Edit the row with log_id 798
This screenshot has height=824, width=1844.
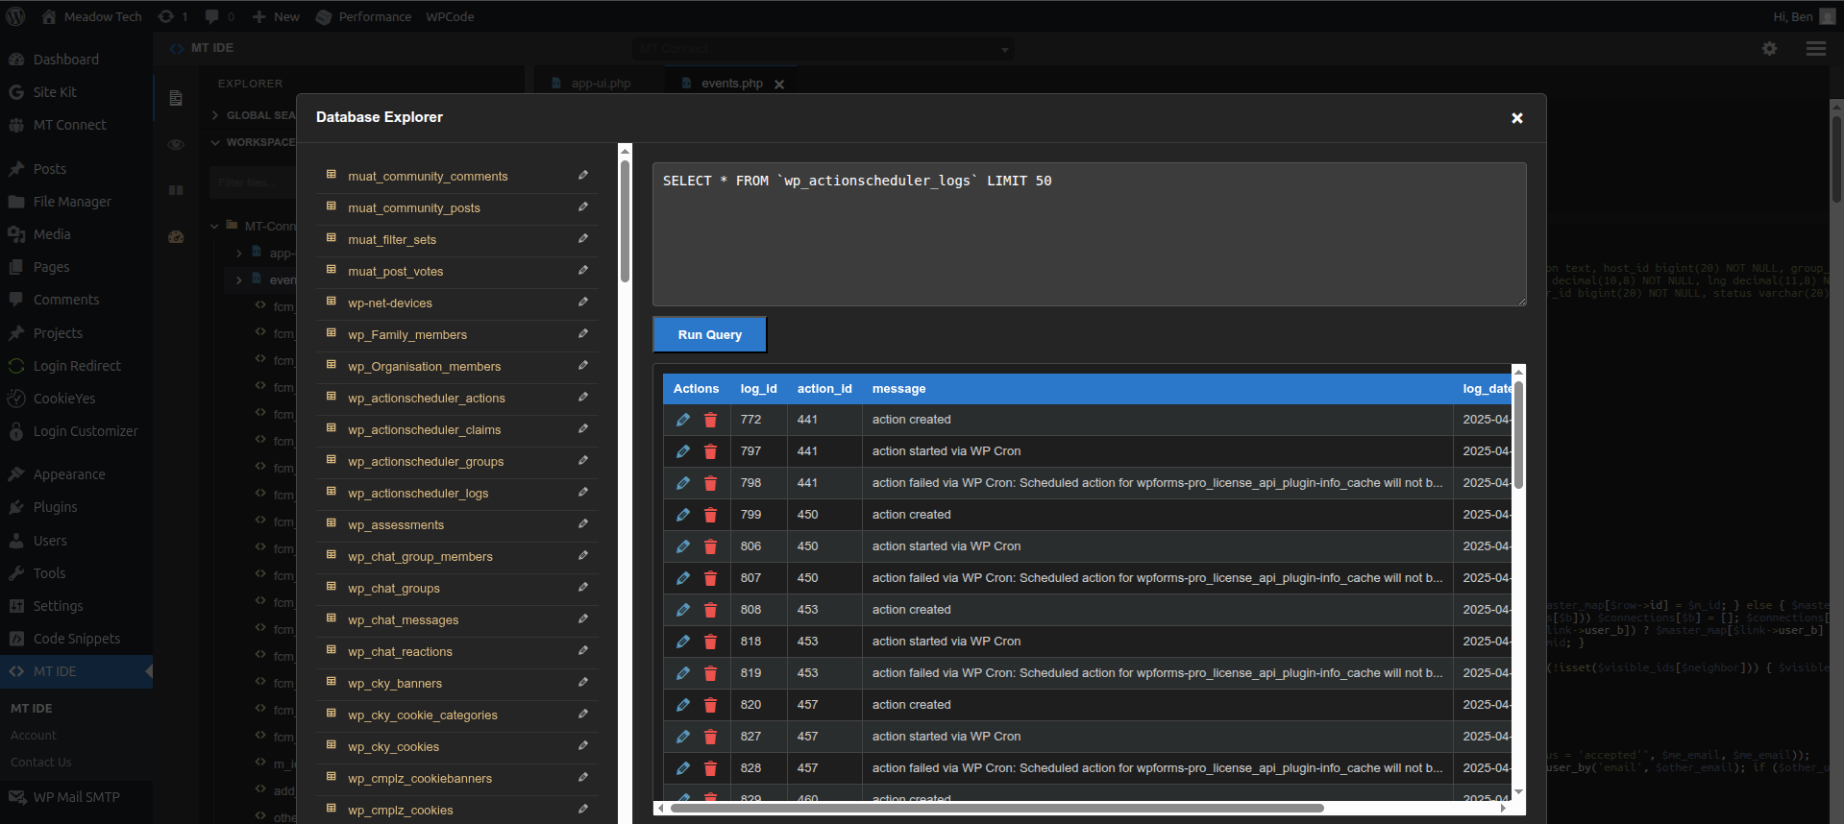point(683,483)
